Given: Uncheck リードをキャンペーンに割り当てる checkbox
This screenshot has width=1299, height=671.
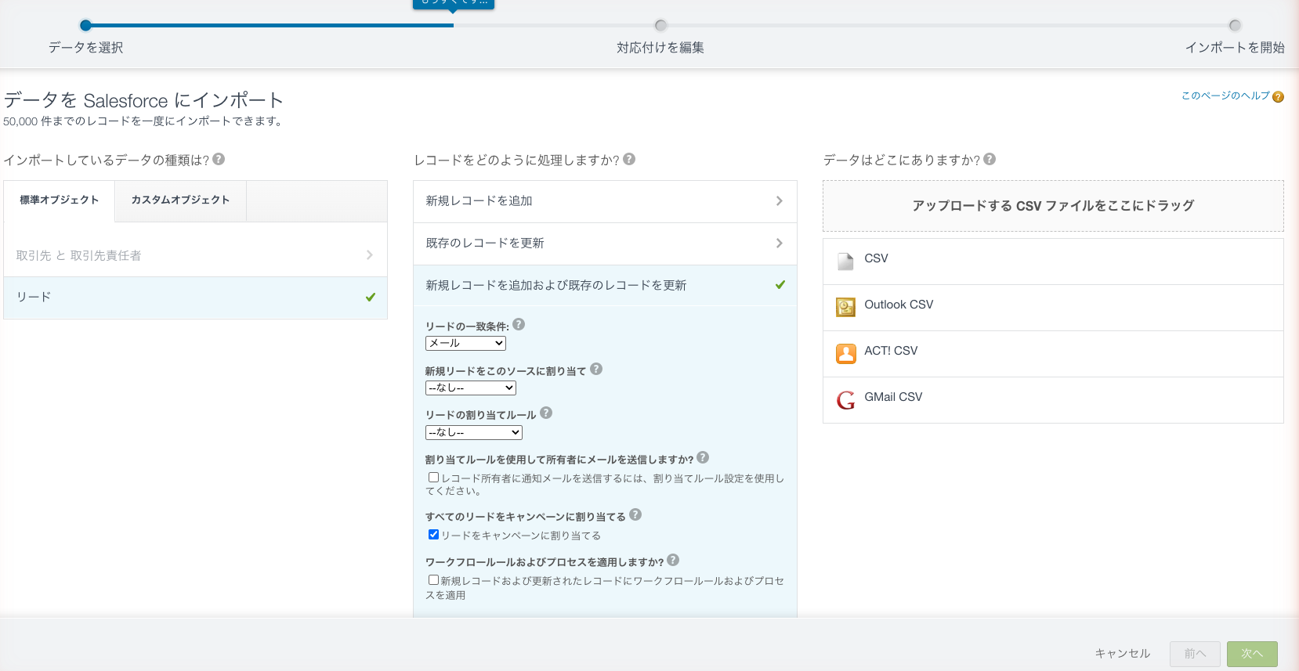Looking at the screenshot, I should click(x=433, y=535).
